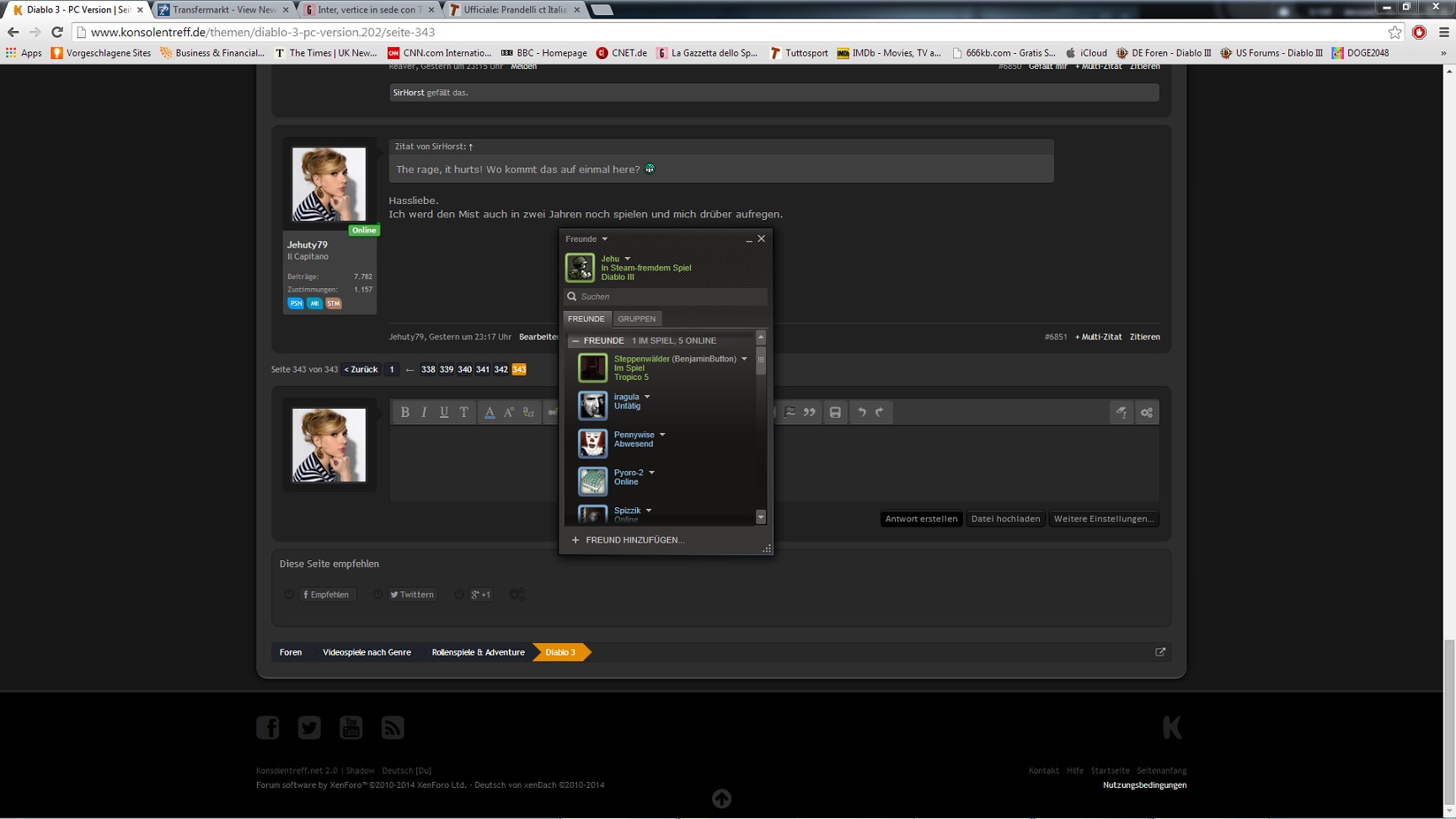Screen dimensions: 1456x819
Task: Switch to the Inter vertice browser tab
Action: 367,9
